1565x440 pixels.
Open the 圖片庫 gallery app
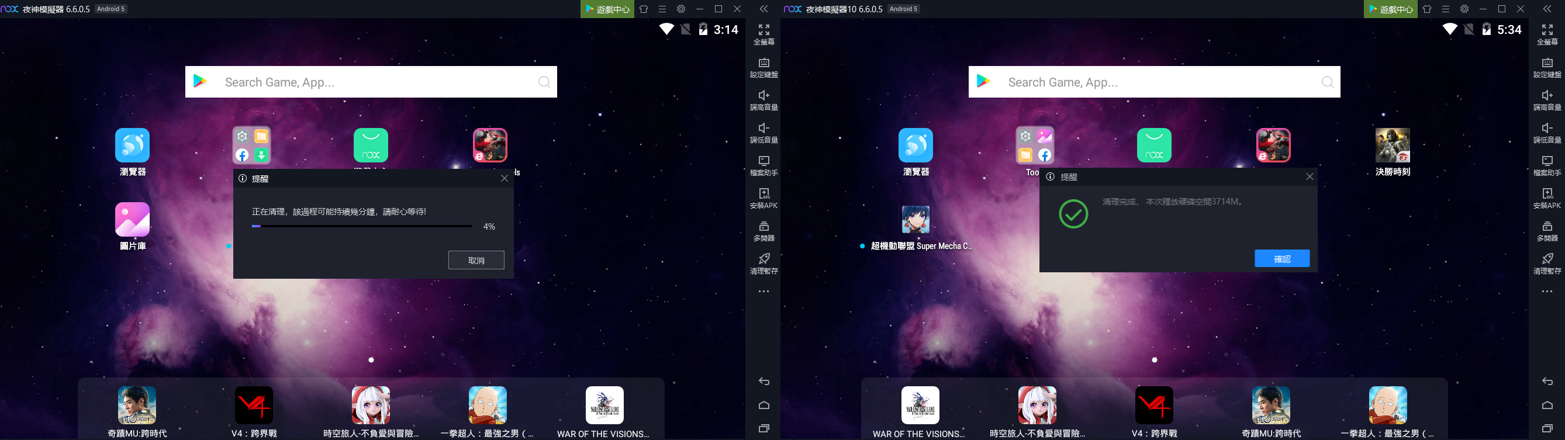(x=133, y=220)
